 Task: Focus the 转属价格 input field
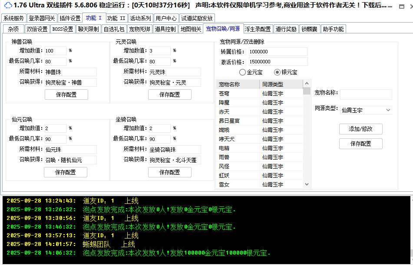[278, 52]
